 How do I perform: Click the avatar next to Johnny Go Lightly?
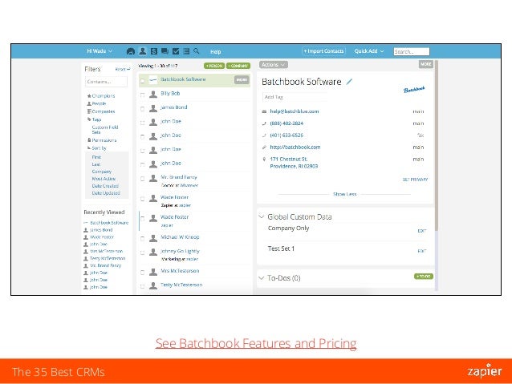coord(153,252)
